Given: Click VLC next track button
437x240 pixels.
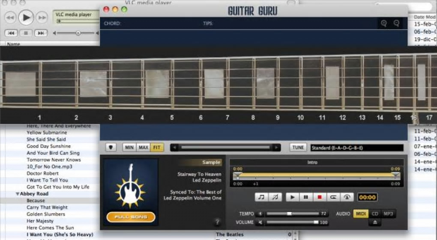Looking at the screenshot, I should (41, 33).
